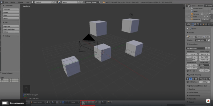Open the Blender Render engine dropdown
This screenshot has height=106, width=213.
point(93,2)
